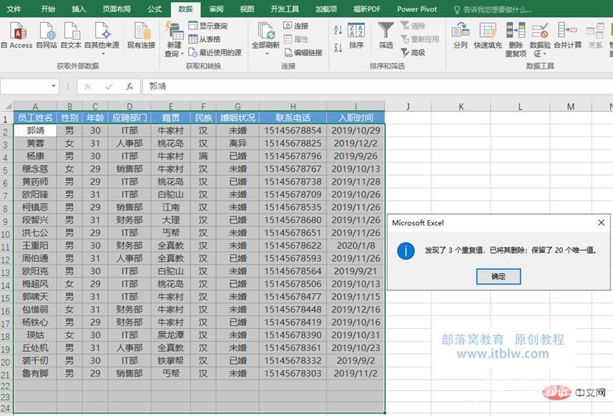Click the 自文本 (From Text) icon
Image resolution: width=613 pixels, height=416 pixels.
(x=71, y=32)
